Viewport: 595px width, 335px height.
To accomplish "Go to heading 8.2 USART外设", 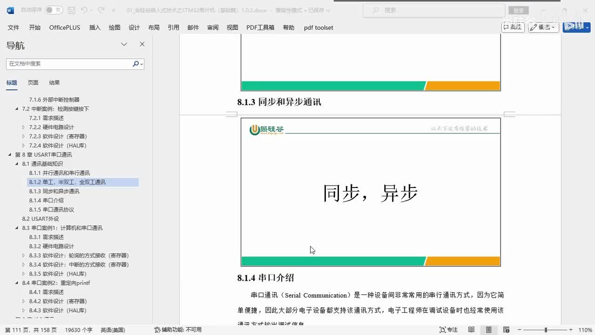I will (x=41, y=219).
